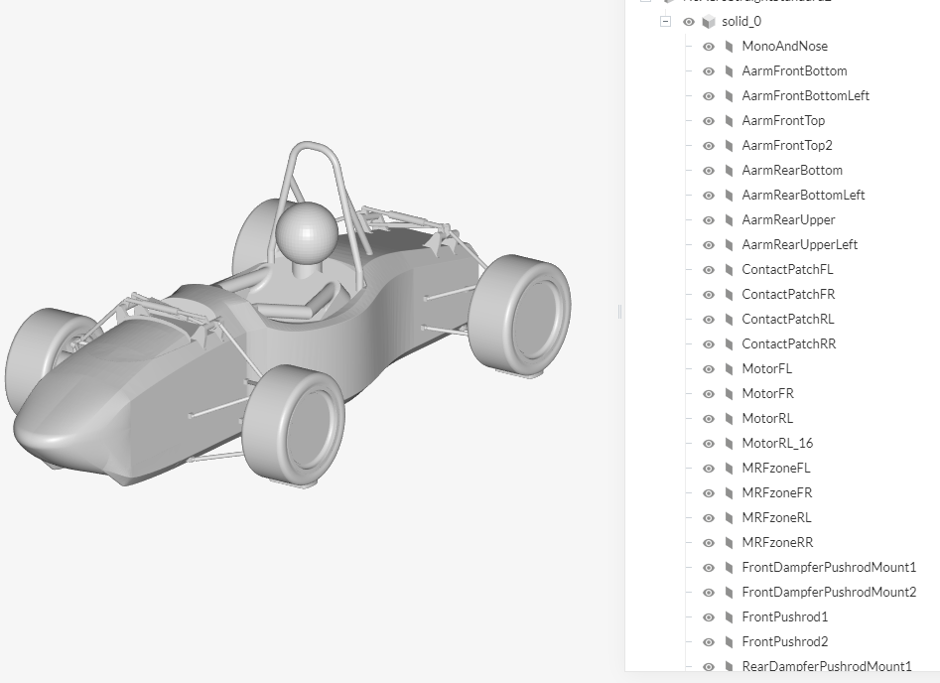Hide the AarmFrontTop2 face
The image size is (940, 683).
709,146
